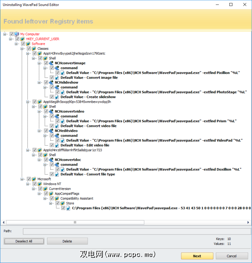Click into the Path field
The image size is (252, 263).
tap(137, 231)
